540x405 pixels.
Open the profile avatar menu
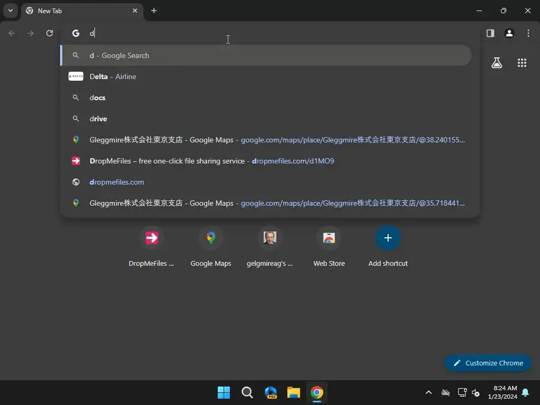pos(509,33)
